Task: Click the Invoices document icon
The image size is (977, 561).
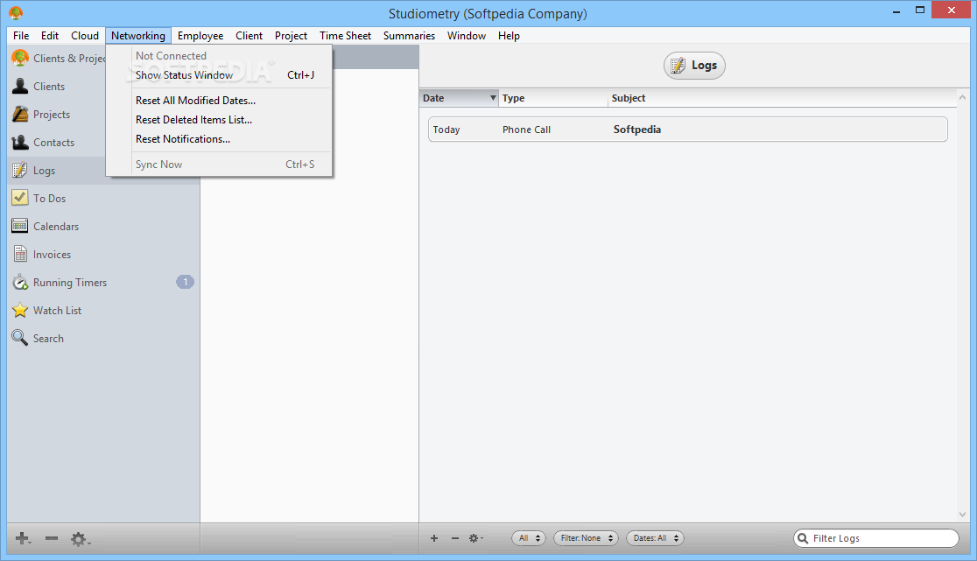Action: (x=20, y=254)
